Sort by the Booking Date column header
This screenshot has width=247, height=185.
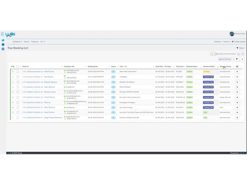pos(93,67)
